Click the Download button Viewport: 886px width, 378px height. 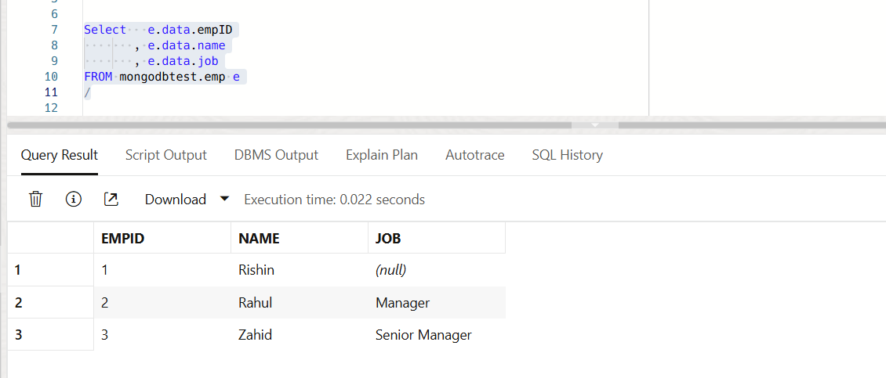pyautogui.click(x=175, y=200)
